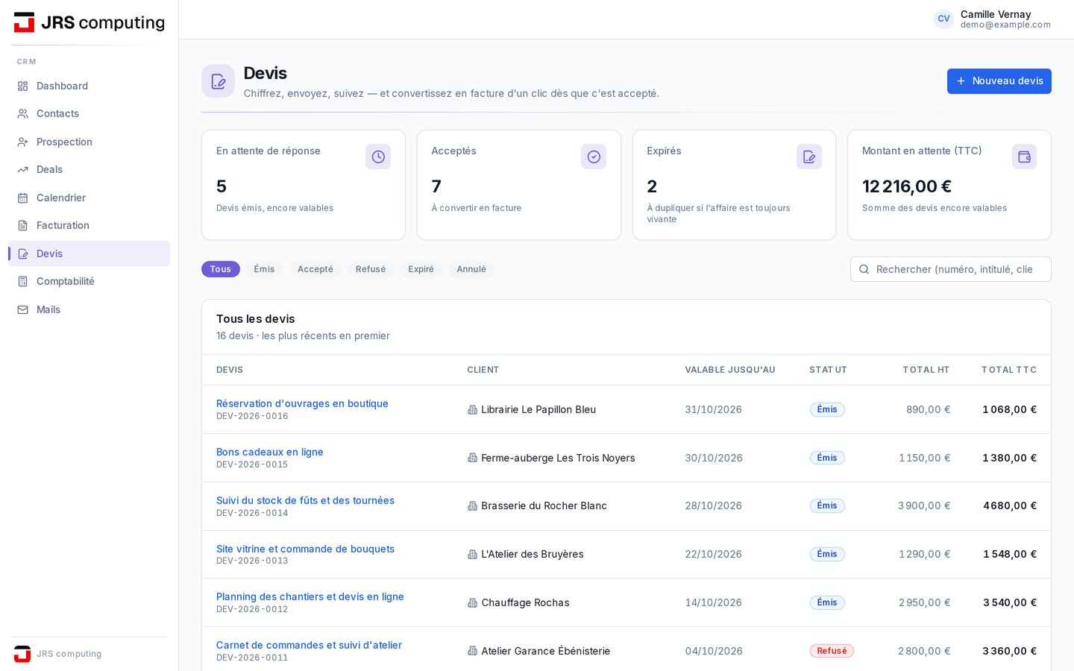1074x671 pixels.
Task: Filter quotes by Accepté status
Action: click(x=315, y=269)
